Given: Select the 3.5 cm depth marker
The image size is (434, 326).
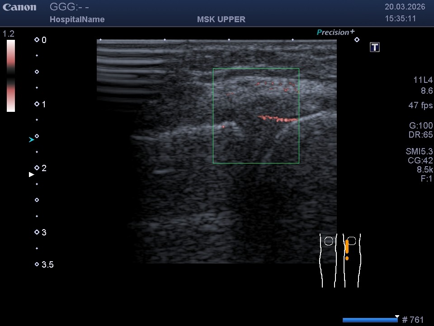Looking at the screenshot, I should point(44,264).
